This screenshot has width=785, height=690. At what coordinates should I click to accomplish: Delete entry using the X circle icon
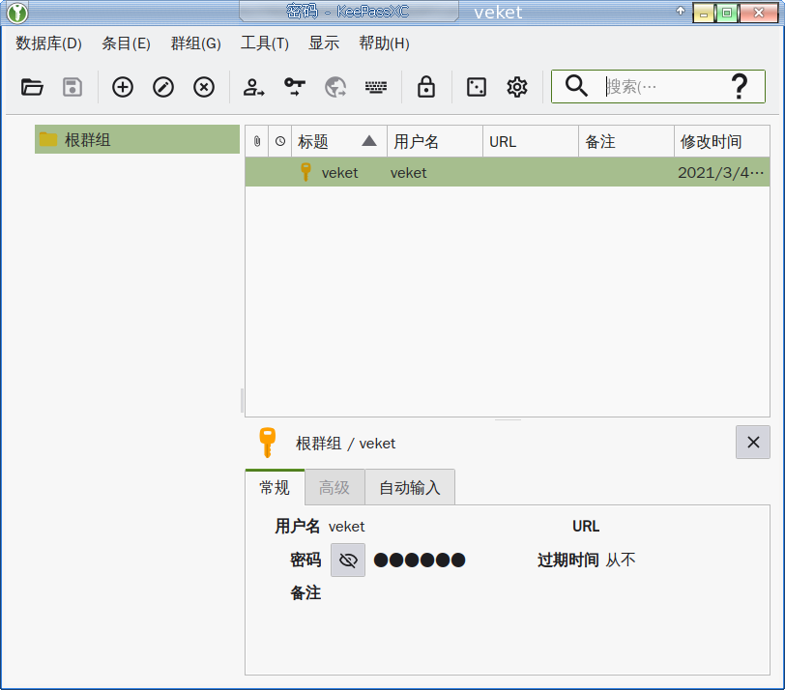click(204, 87)
